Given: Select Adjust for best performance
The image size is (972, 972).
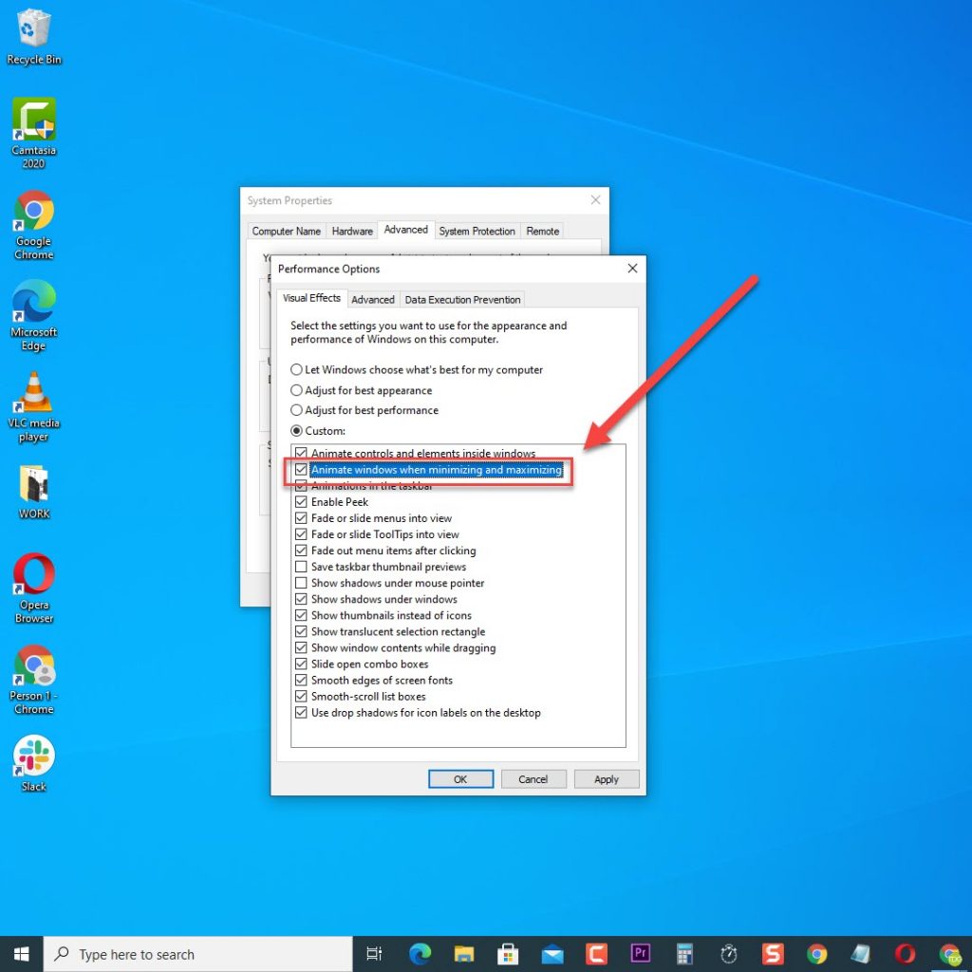Looking at the screenshot, I should (296, 410).
